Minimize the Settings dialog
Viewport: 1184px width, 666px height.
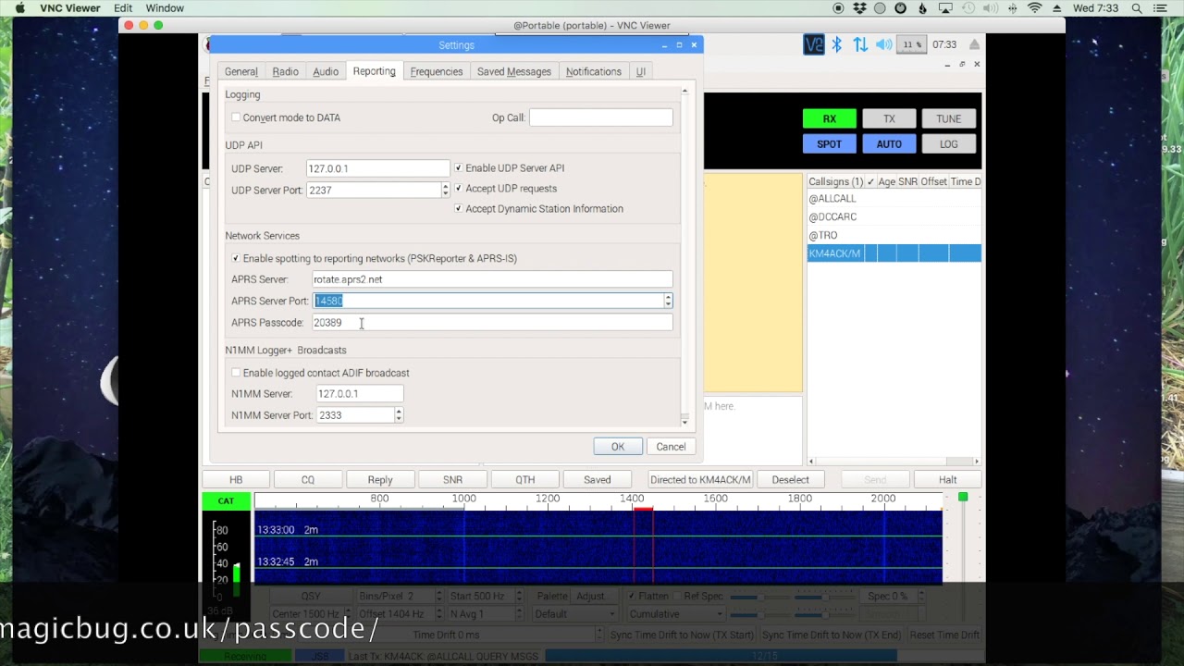click(x=664, y=44)
